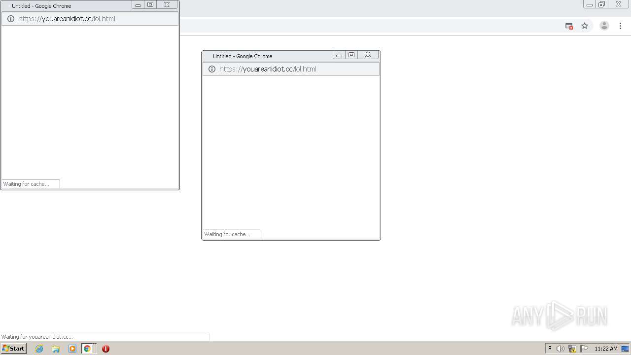The image size is (631, 355).
Task: Restore down the main Chrome window
Action: [602, 4]
